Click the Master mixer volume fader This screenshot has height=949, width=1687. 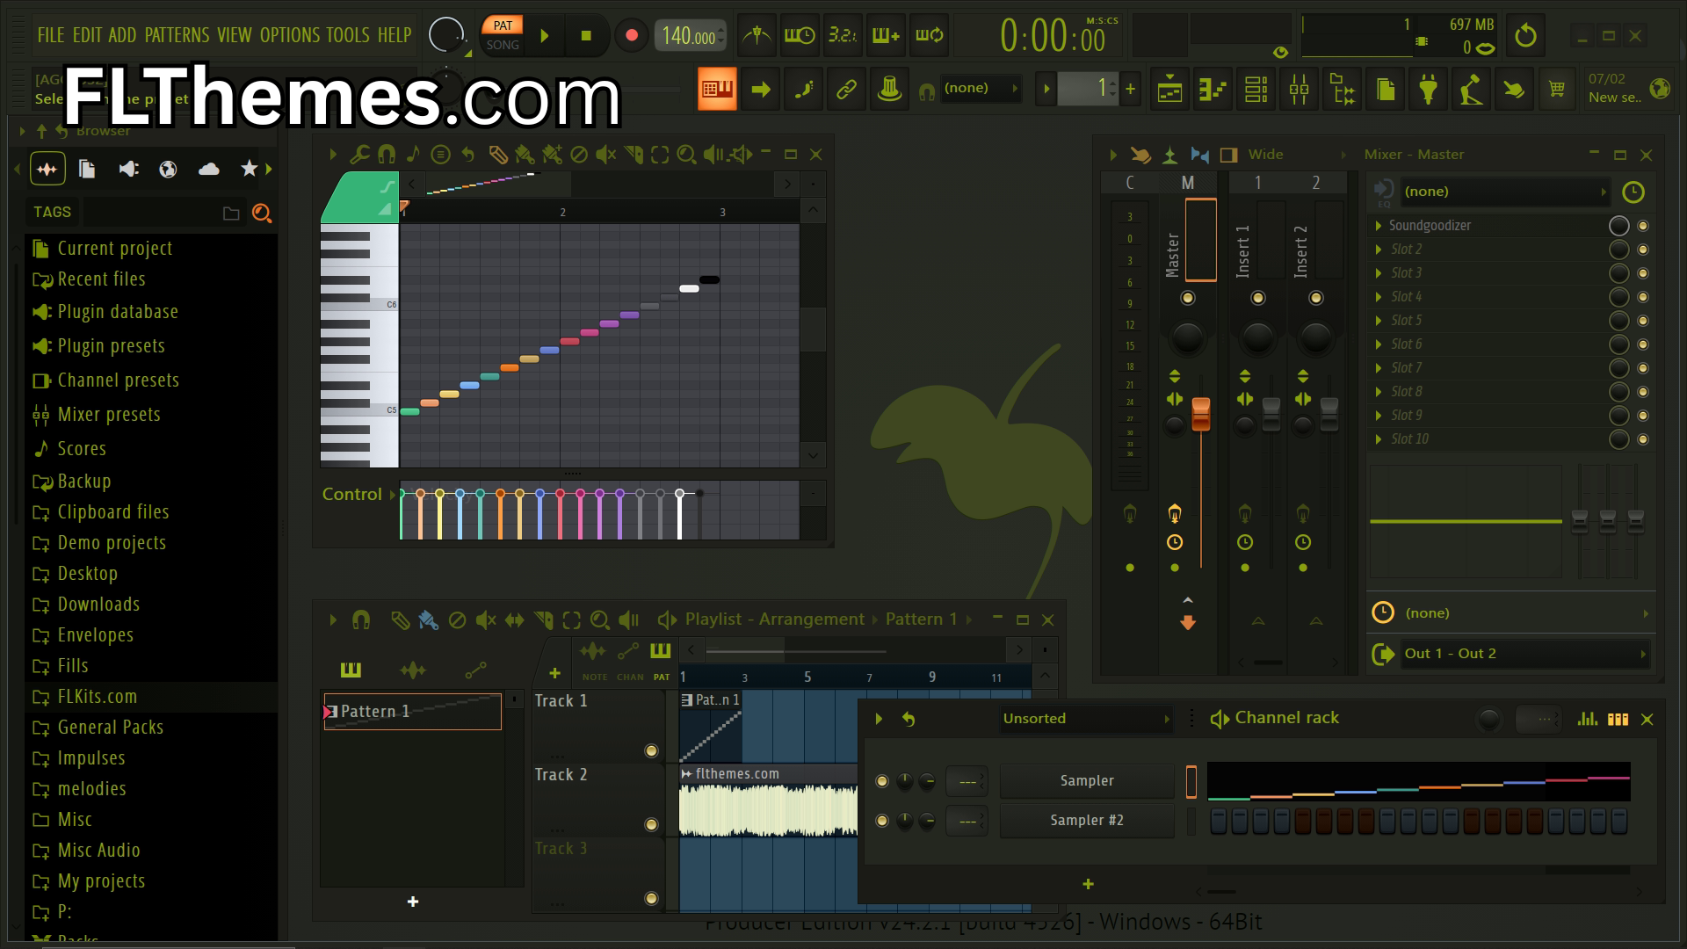[x=1200, y=414]
